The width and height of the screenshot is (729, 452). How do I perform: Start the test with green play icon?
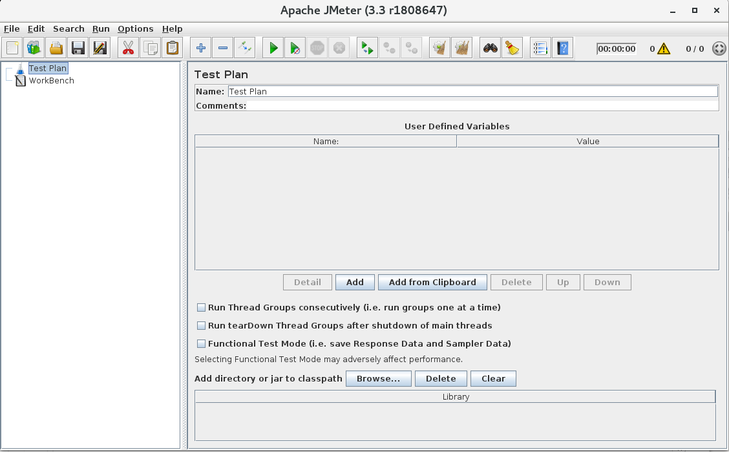tap(273, 48)
